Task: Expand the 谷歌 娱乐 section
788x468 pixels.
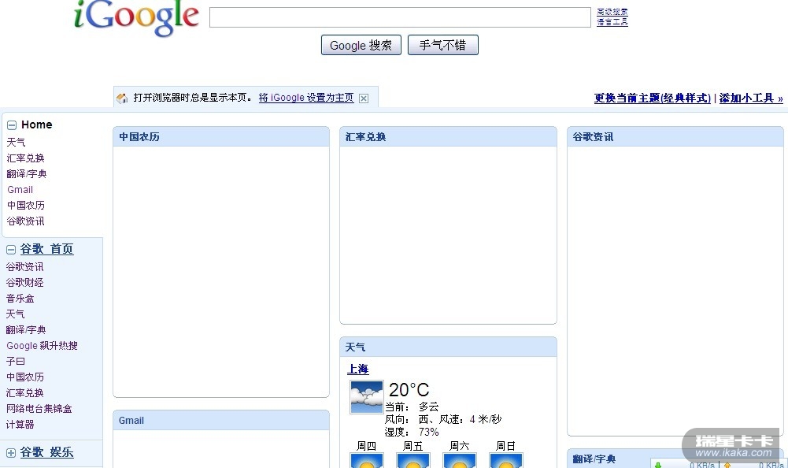Action: pyautogui.click(x=11, y=453)
